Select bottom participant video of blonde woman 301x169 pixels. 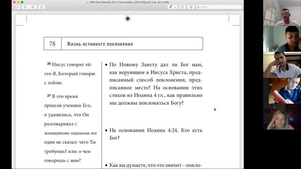tap(282, 117)
